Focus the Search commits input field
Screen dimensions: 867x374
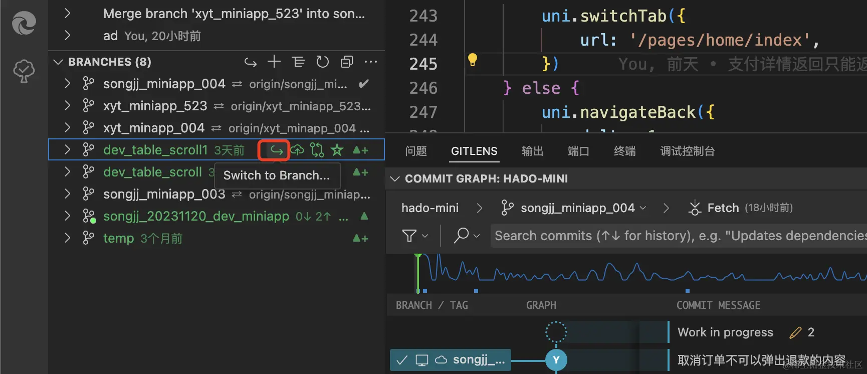[679, 236]
